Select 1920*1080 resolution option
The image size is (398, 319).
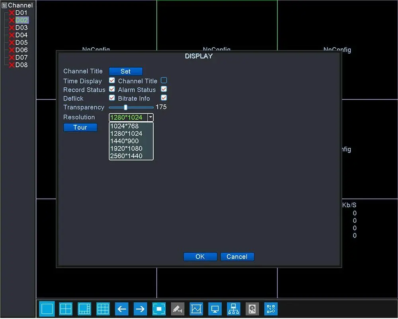131,149
